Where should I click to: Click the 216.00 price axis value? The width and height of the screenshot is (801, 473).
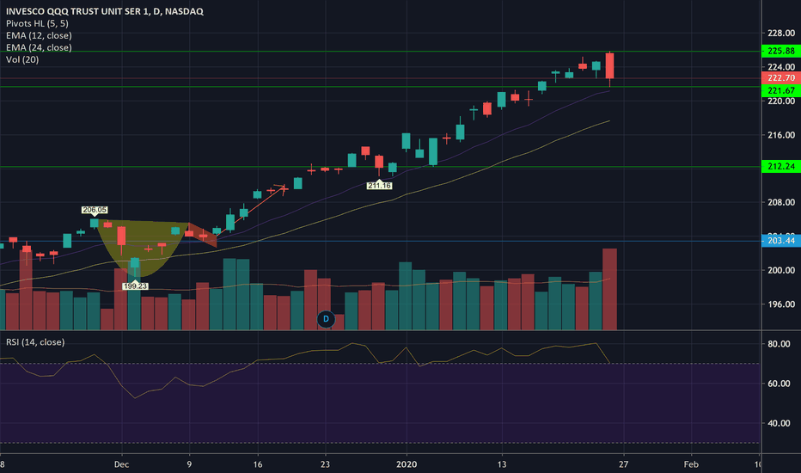coord(781,135)
